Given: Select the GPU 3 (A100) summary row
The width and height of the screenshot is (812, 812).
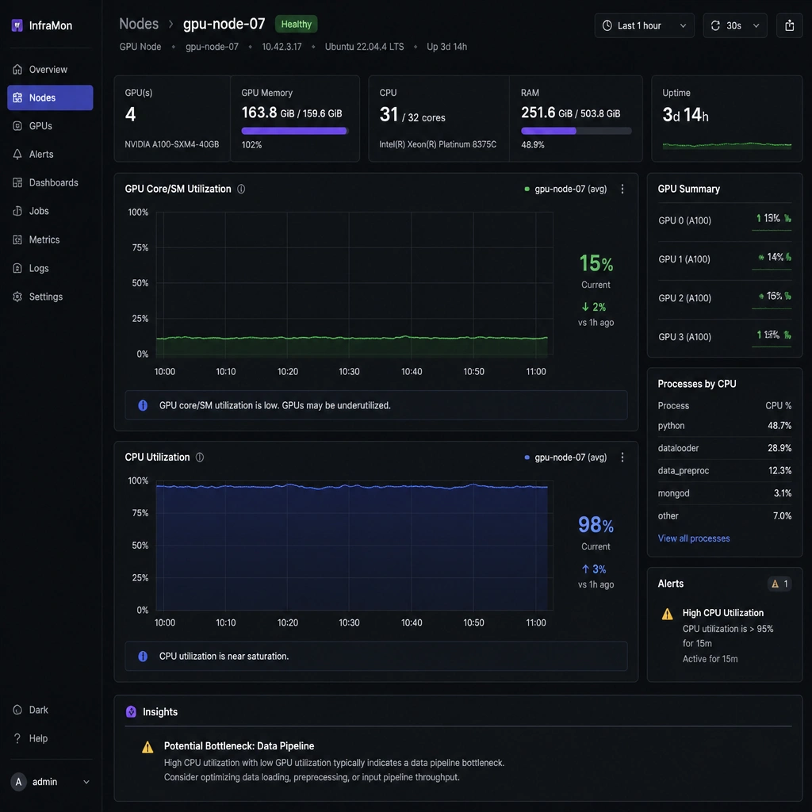Looking at the screenshot, I should point(725,338).
